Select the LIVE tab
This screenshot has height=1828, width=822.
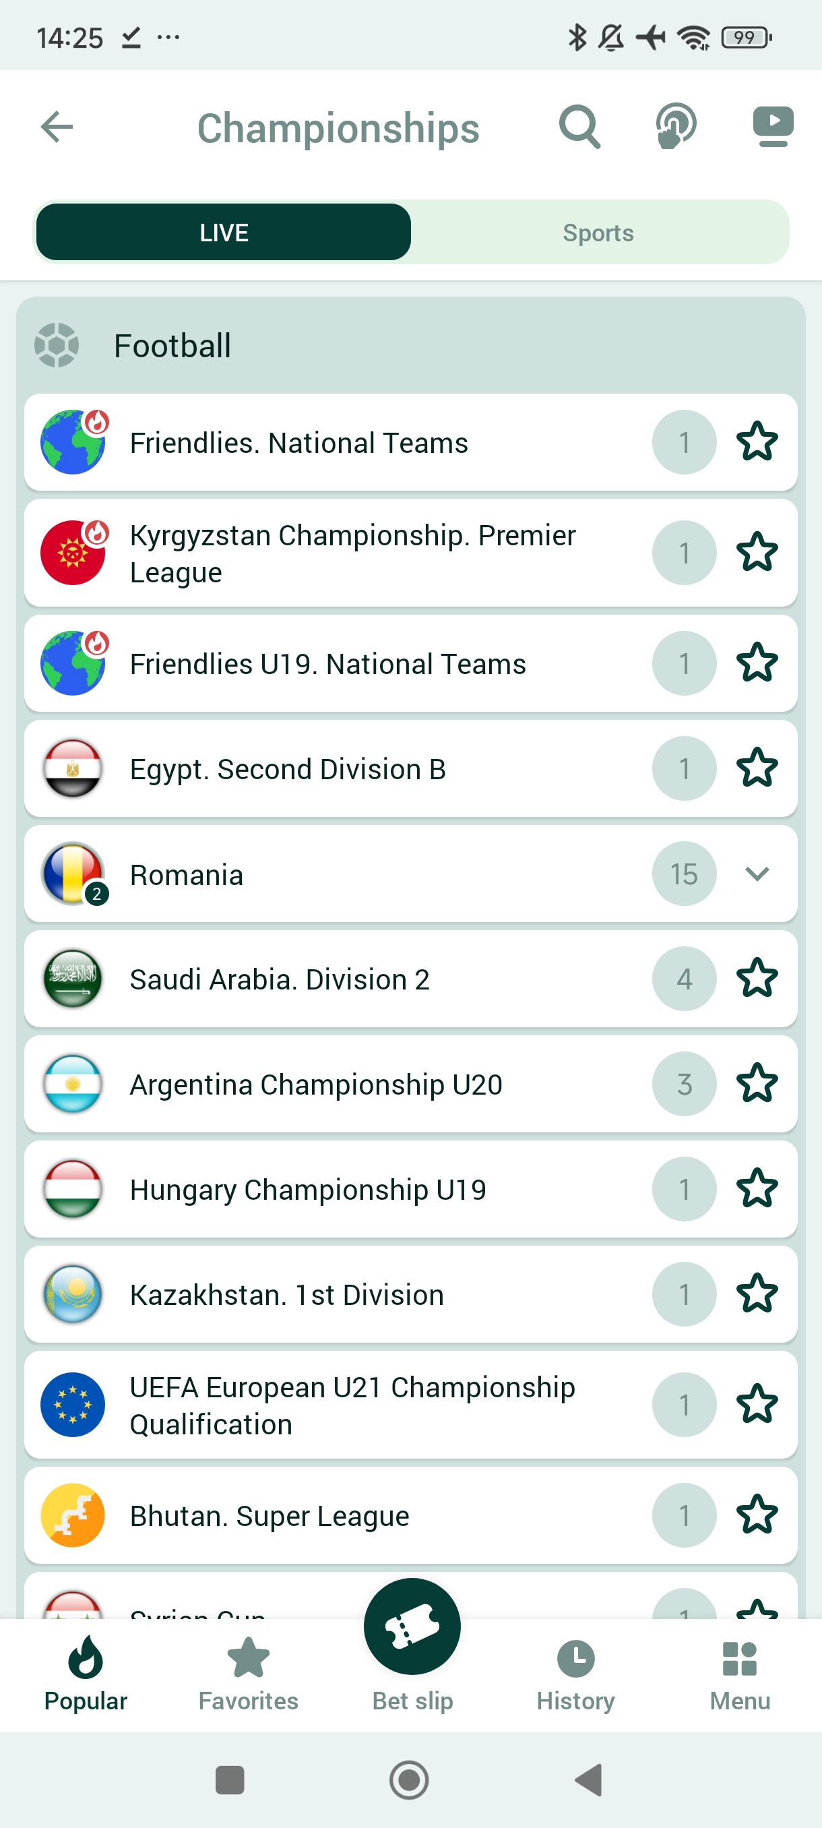click(224, 233)
